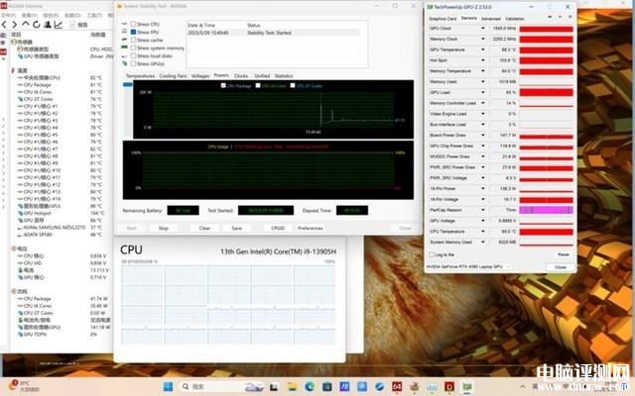Click the red GPU Load graph bar
Screen dimensions: 635x396
click(x=547, y=92)
